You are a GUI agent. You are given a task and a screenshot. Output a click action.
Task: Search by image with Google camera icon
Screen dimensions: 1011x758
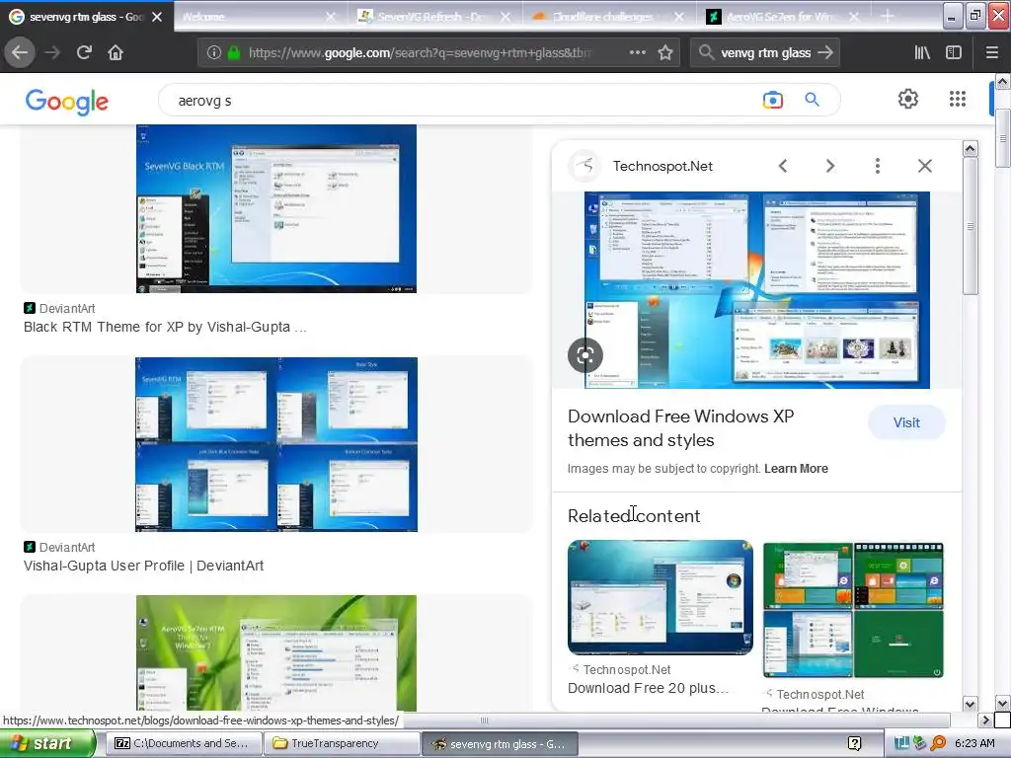772,100
